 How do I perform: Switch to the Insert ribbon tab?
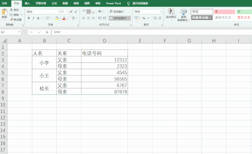(x=27, y=4)
